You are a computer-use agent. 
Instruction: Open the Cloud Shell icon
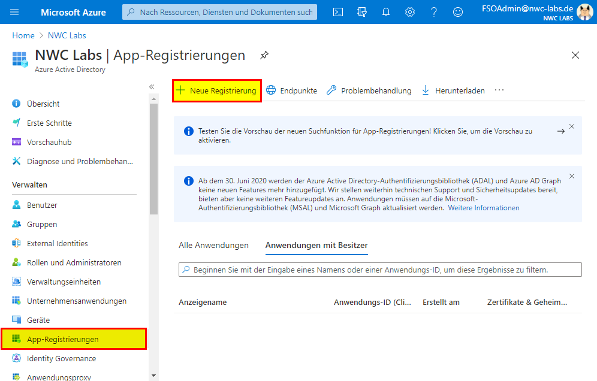tap(338, 12)
